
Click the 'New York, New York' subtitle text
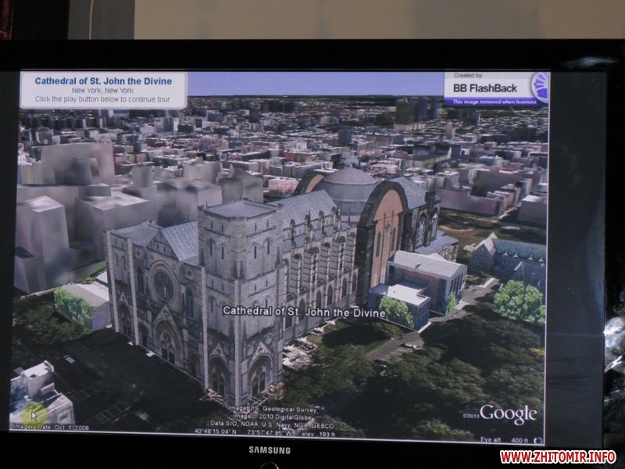pos(103,90)
